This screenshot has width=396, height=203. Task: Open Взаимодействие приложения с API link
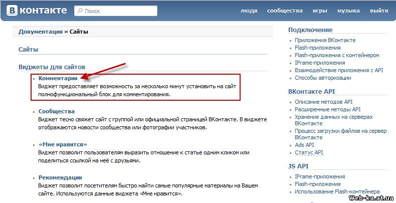(x=339, y=70)
